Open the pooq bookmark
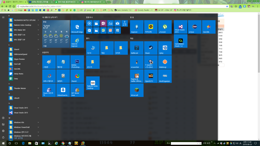The image size is (260, 146). [x=88, y=10]
